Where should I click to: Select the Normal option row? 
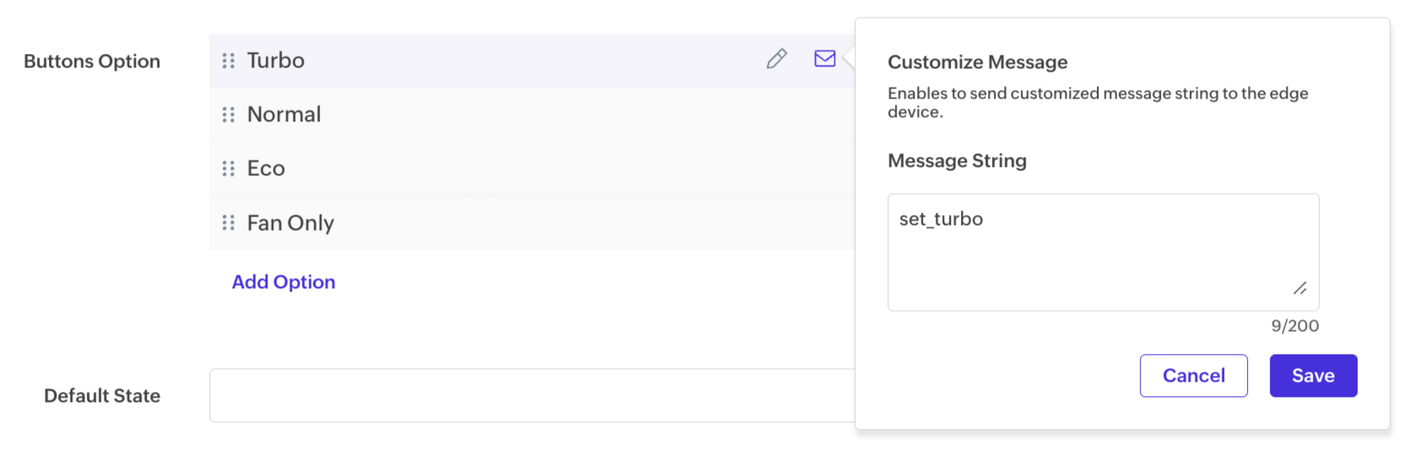[x=532, y=115]
